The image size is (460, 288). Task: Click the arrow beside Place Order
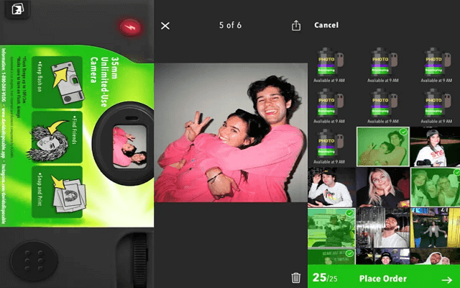coord(446,279)
